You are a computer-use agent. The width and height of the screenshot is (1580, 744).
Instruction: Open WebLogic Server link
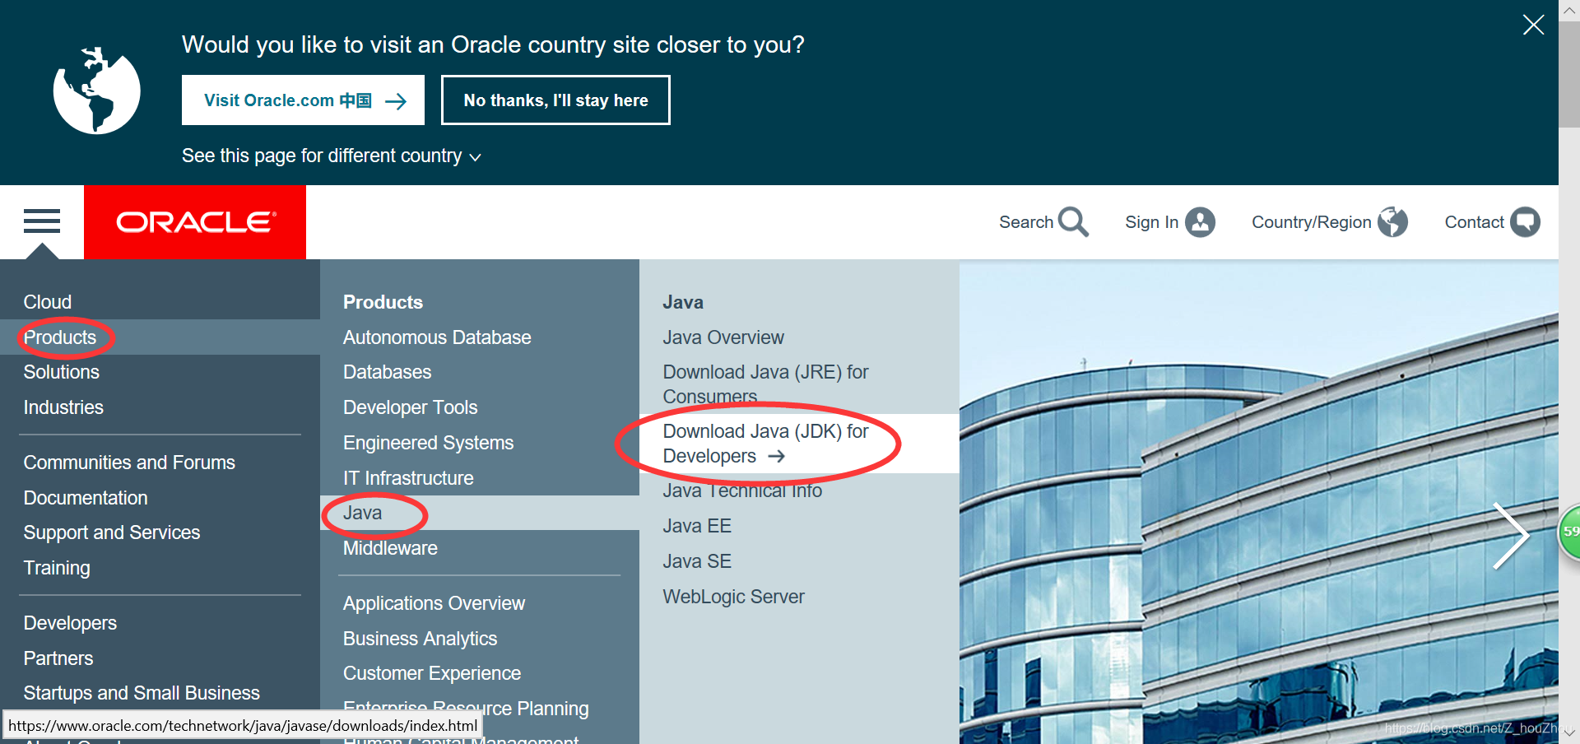[x=733, y=597]
